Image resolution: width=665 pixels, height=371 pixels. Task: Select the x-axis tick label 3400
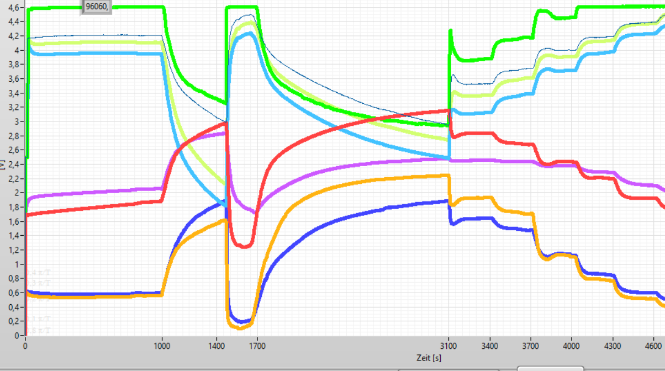click(489, 347)
